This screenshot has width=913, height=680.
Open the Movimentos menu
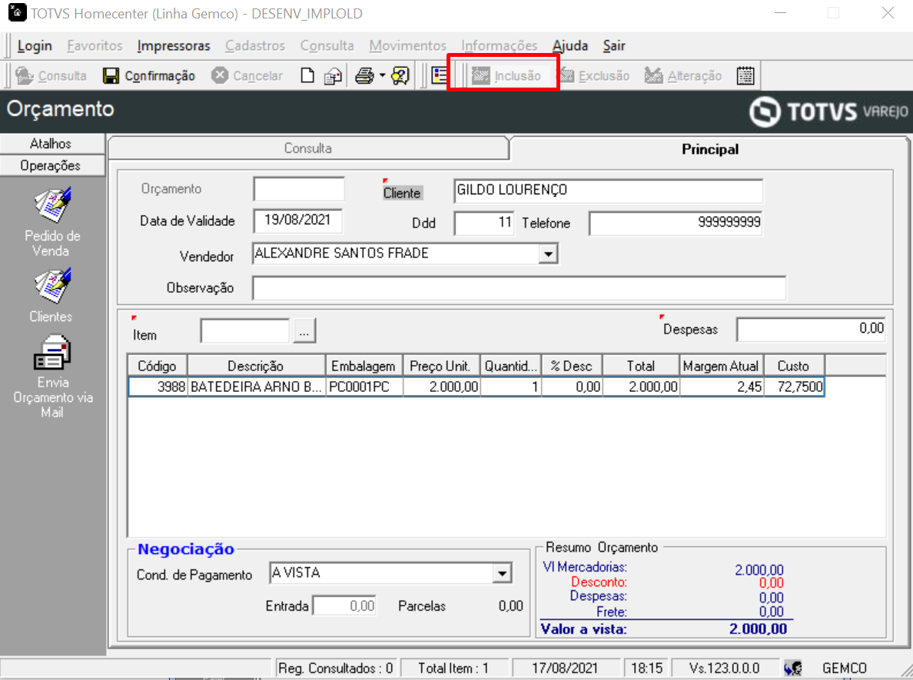407,45
